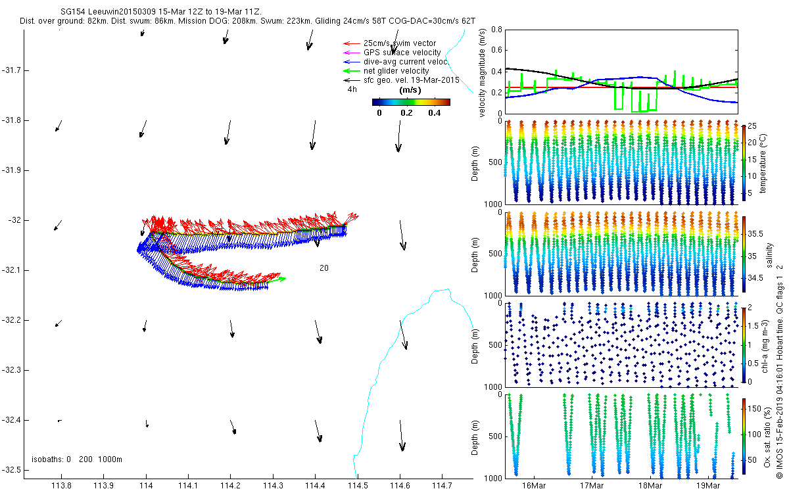789x493 pixels.
Task: Click the chl-a (mg m-3) colorbar
Action: (744, 344)
